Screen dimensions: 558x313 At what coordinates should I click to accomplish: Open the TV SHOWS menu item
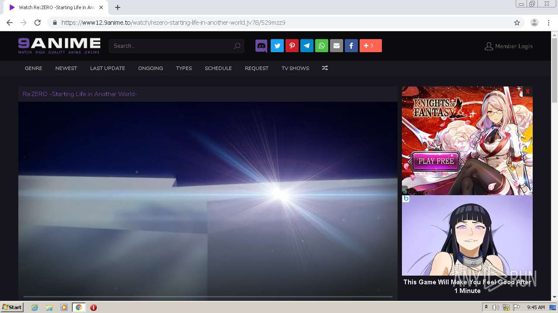point(295,68)
